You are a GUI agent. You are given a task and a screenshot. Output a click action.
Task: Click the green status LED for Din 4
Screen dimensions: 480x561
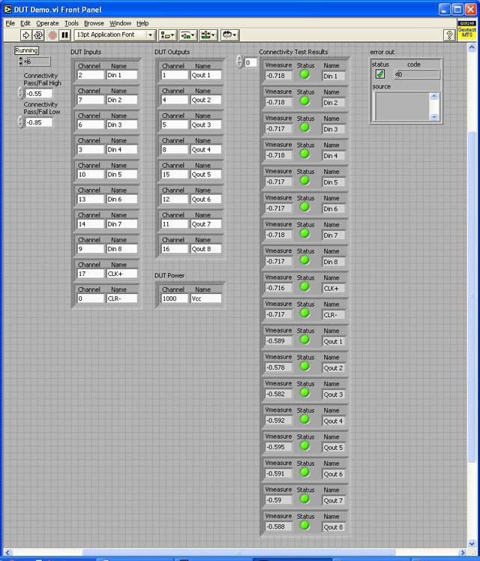[x=304, y=154]
